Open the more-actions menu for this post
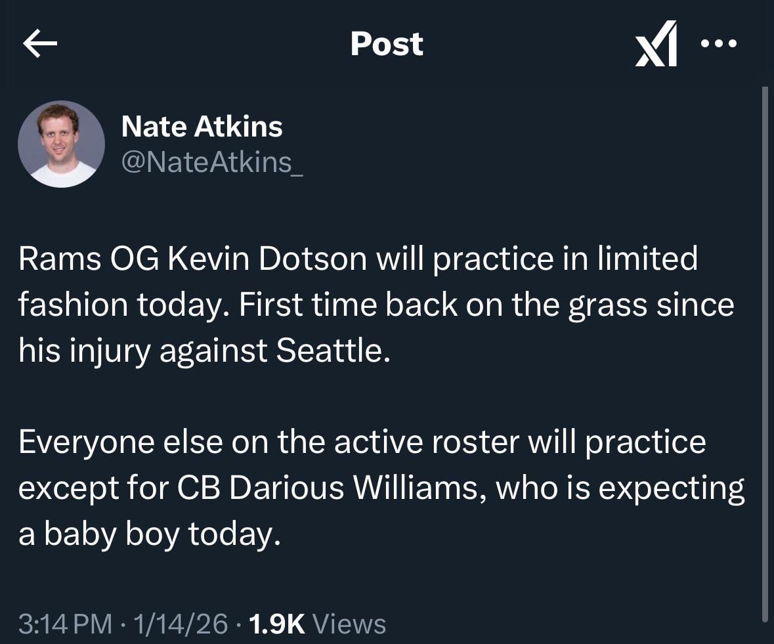Screen dimensions: 774x644 tap(720, 44)
